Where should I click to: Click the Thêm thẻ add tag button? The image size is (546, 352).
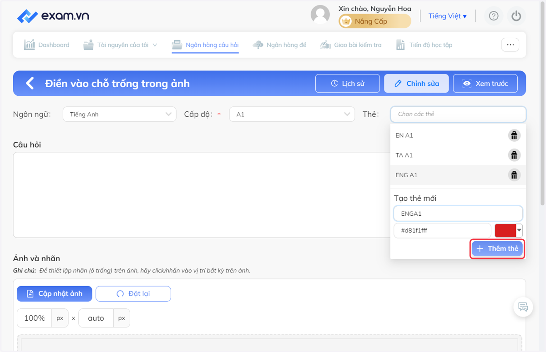coord(497,248)
